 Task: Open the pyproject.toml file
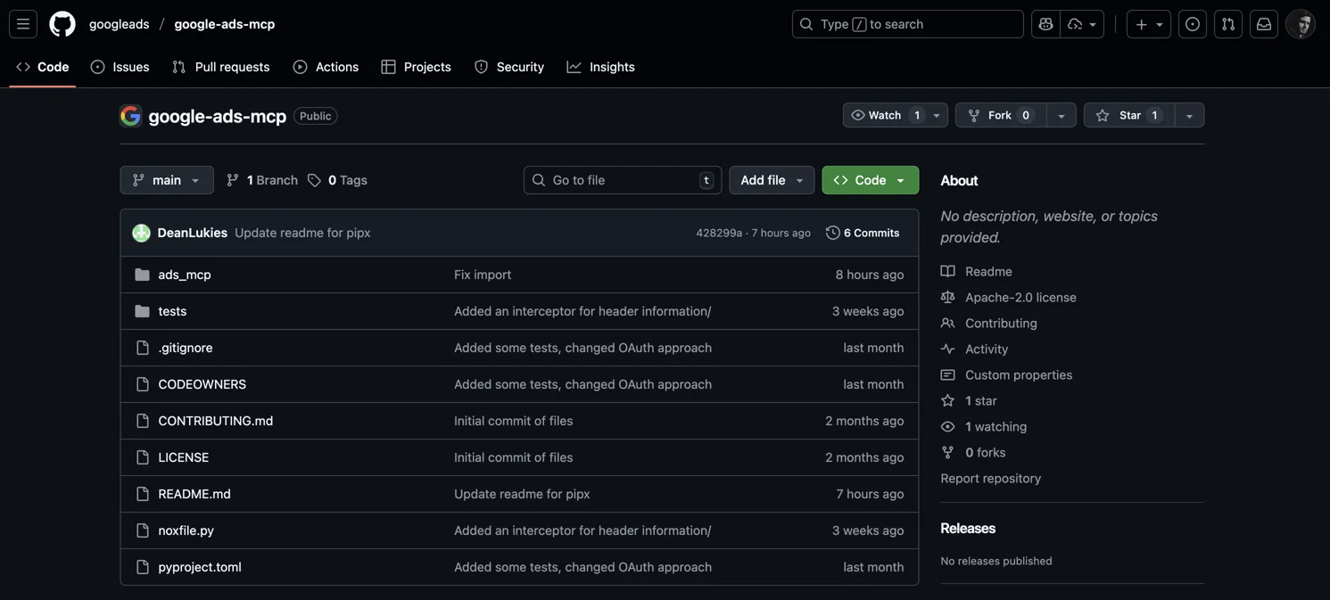click(x=200, y=567)
